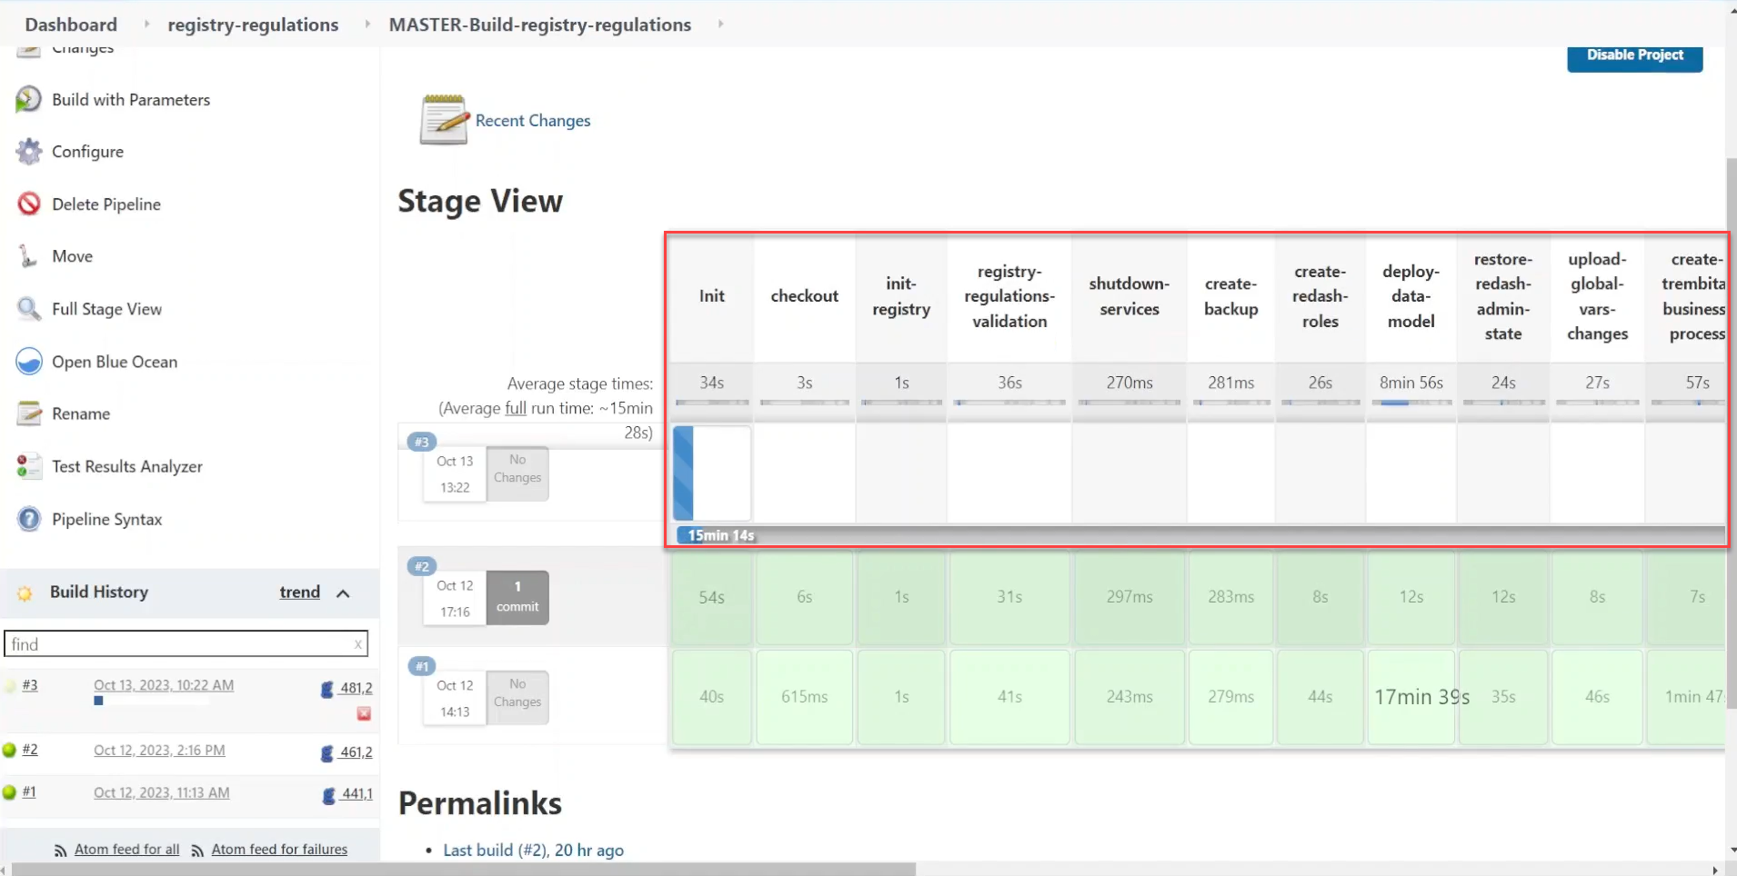Click the running Init stage cell of build #3
Viewport: 1737px width, 876px height.
click(x=712, y=473)
